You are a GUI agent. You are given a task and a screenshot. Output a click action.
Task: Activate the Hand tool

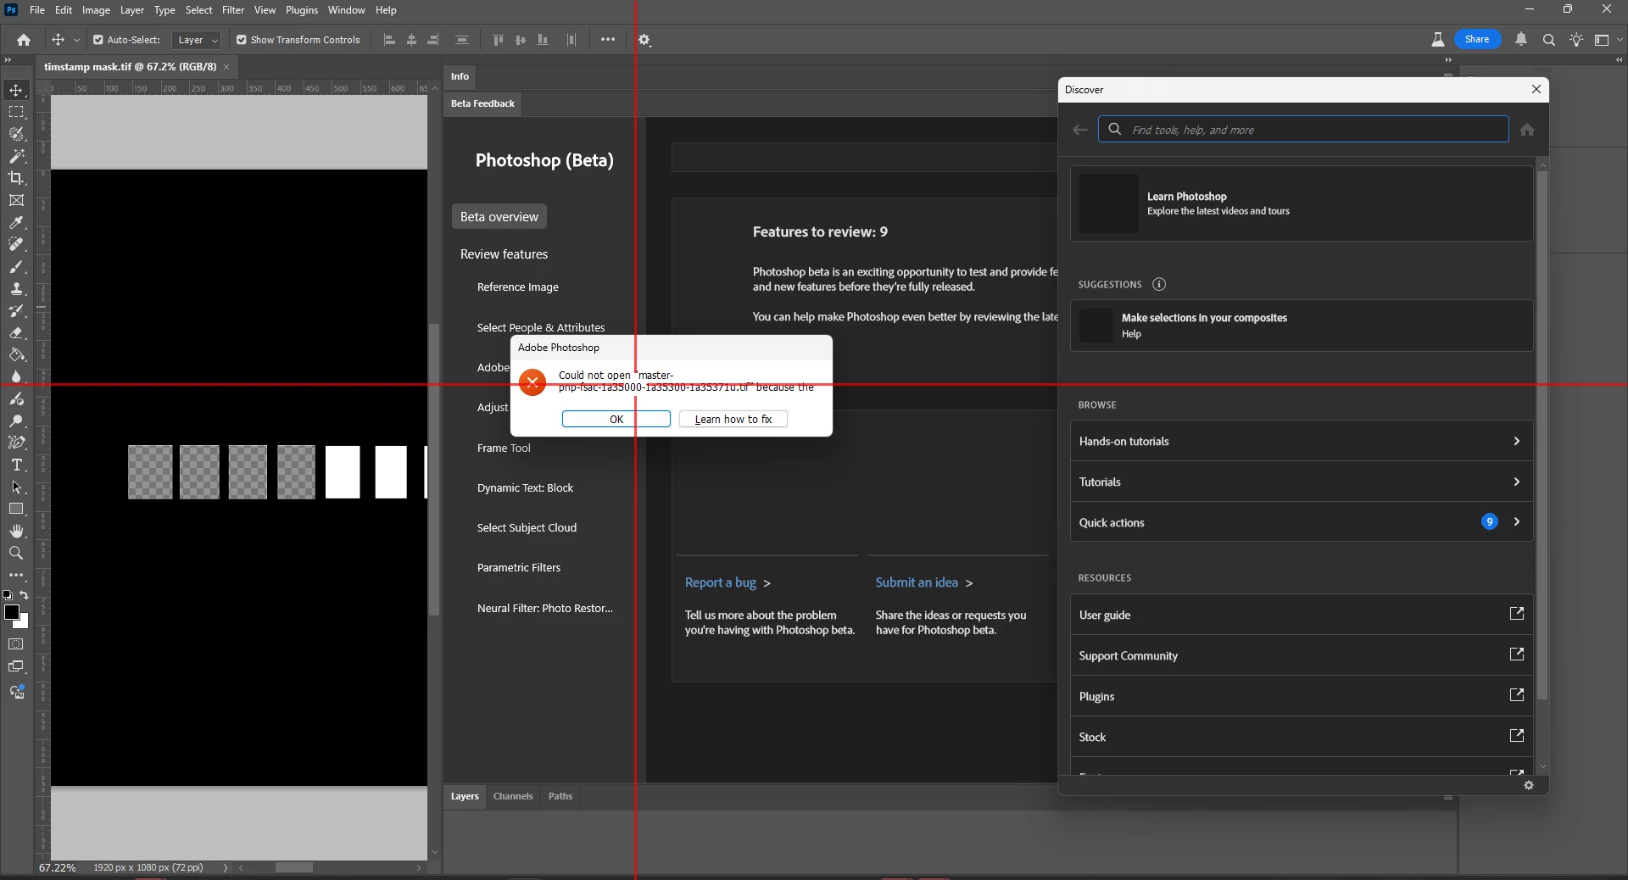pyautogui.click(x=16, y=531)
